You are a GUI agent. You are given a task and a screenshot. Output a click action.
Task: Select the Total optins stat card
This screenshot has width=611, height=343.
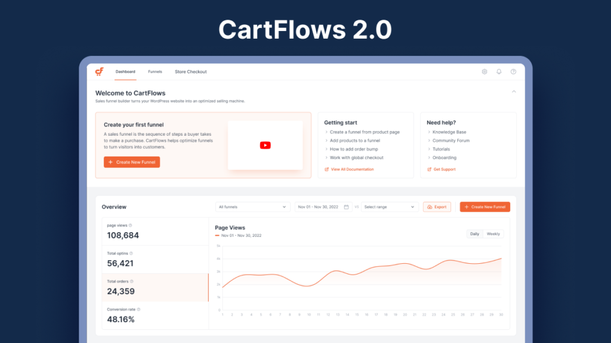tap(155, 260)
